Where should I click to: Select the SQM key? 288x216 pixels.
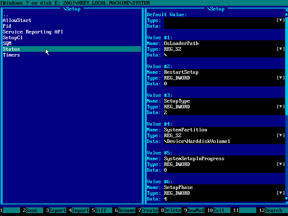click(72, 43)
